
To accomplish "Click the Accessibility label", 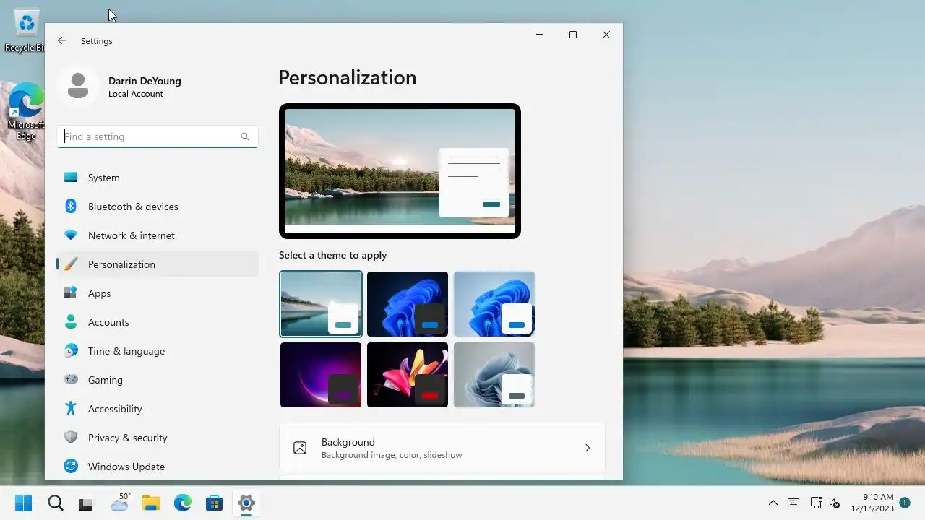I will click(x=115, y=409).
